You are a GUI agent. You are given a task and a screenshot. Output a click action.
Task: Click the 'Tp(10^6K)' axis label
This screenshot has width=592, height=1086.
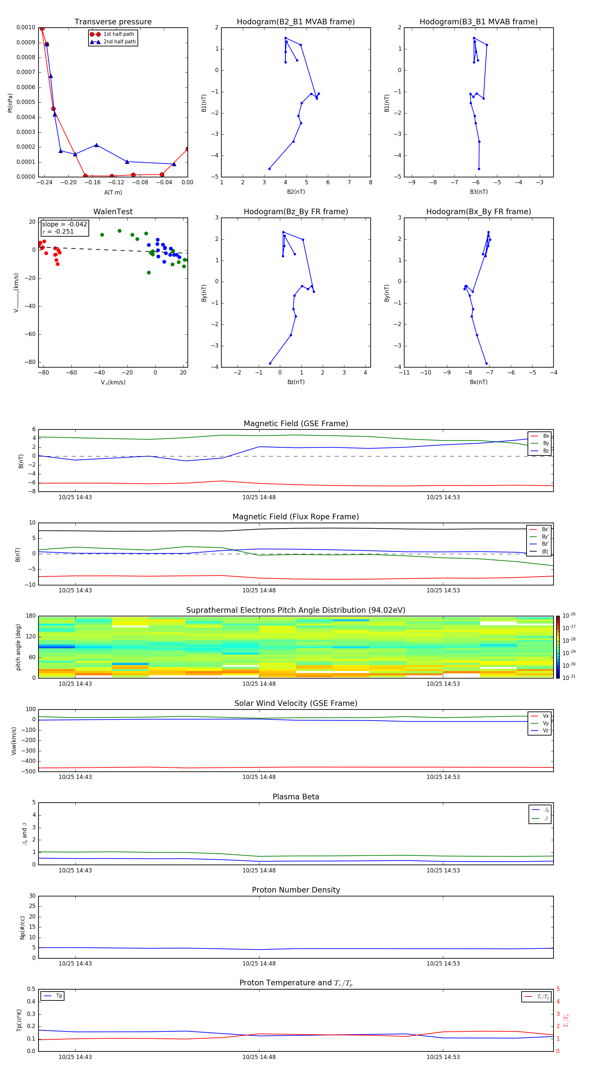click(19, 1020)
